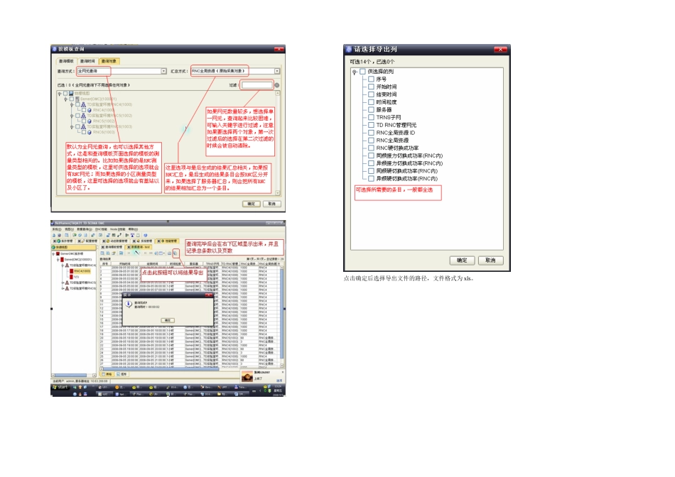Click horizontal scrollbar under results table
The height and width of the screenshot is (477, 675).
coord(190,368)
